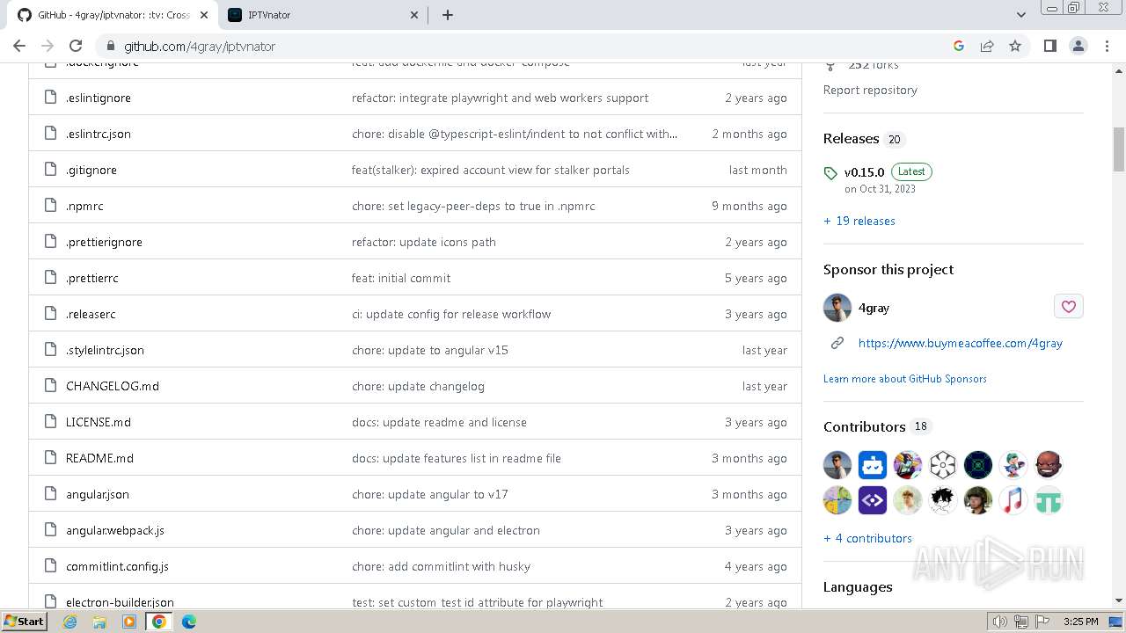Close the IPTVnator tab
The width and height of the screenshot is (1126, 633).
click(414, 15)
